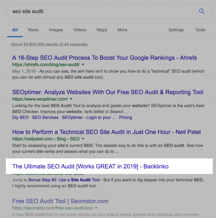The height and width of the screenshot is (218, 216).
Task: Open the Pricing sitelink
Action: (125, 117)
